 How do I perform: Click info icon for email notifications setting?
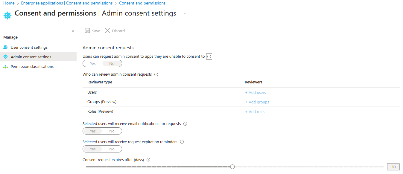(185, 124)
